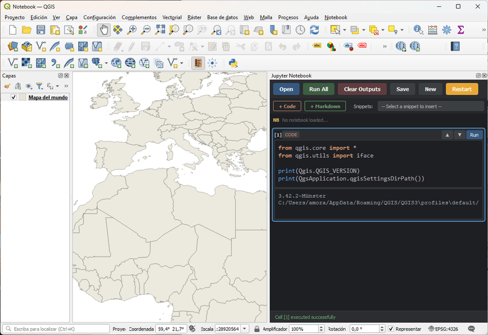Viewport: 488px width, 335px height.
Task: Open the Help book question-mark icon
Action: point(455,47)
